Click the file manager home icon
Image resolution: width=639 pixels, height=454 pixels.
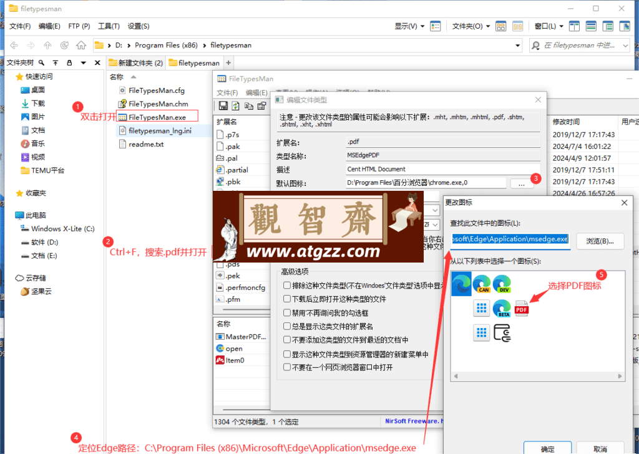82,45
